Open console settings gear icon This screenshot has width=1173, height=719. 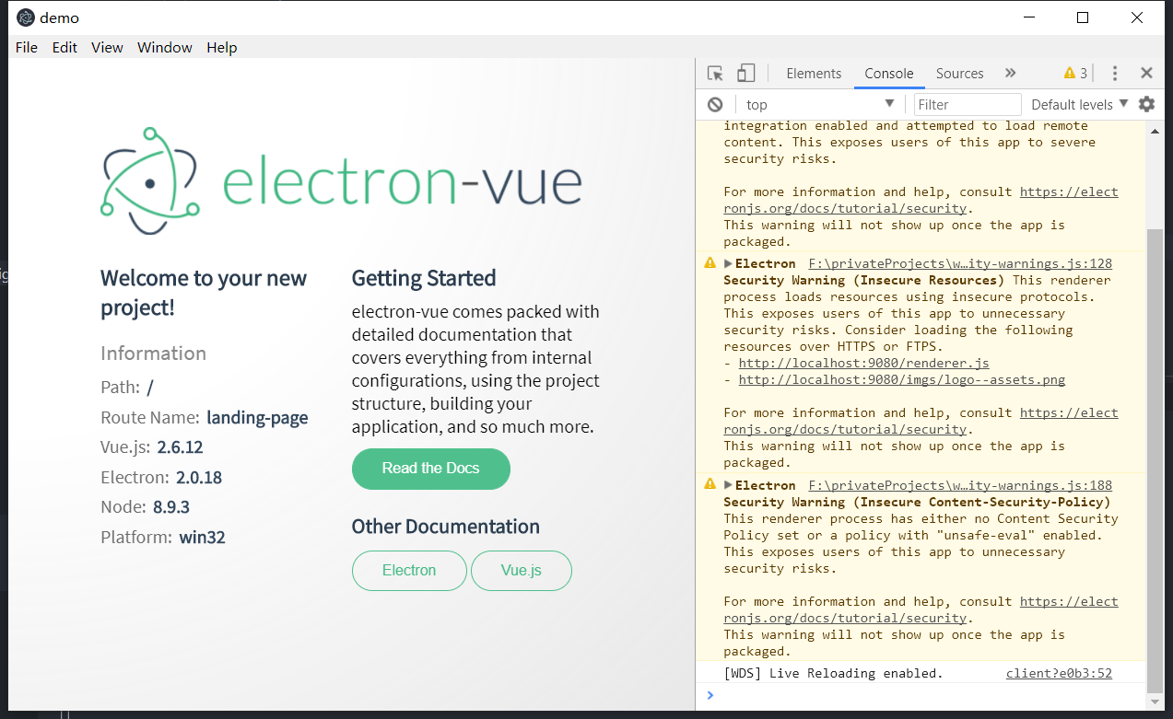click(1146, 104)
